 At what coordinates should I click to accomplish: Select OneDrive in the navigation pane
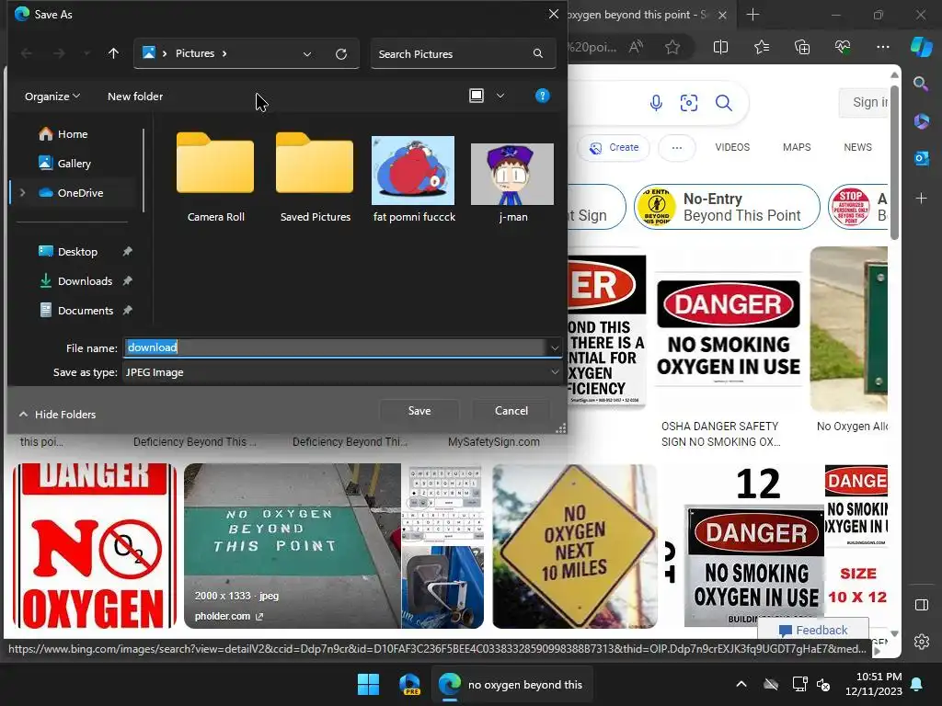pos(81,193)
